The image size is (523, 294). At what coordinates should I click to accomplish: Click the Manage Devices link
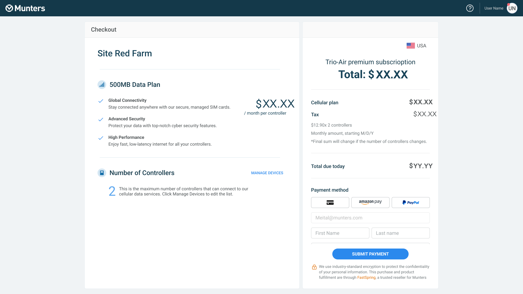[267, 173]
